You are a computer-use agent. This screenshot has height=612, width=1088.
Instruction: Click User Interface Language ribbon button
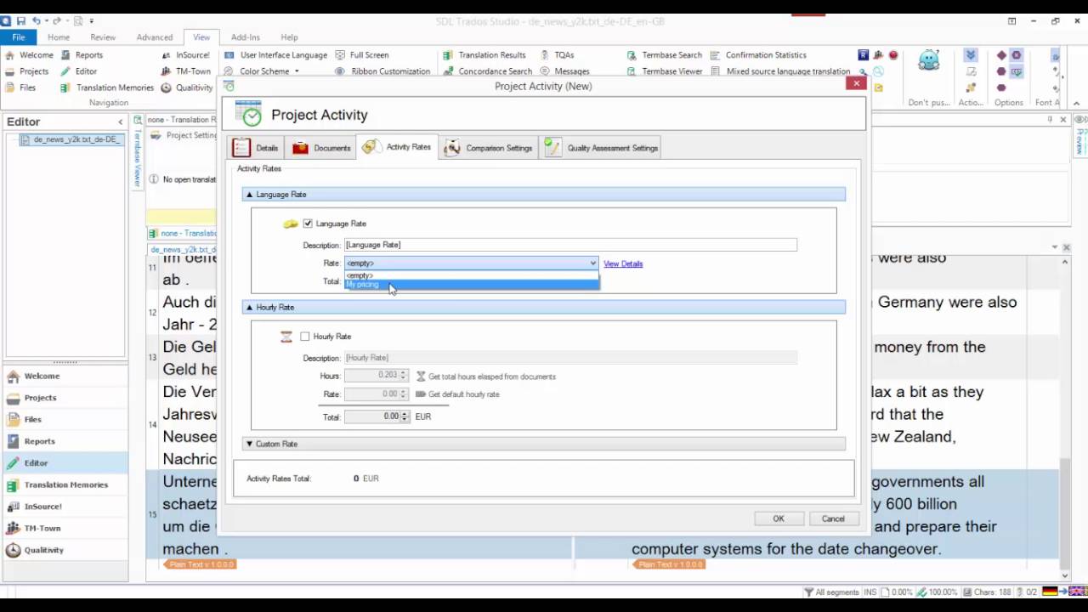pyautogui.click(x=275, y=55)
